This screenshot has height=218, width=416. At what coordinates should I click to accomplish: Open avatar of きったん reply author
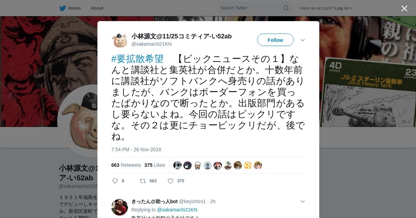click(120, 207)
